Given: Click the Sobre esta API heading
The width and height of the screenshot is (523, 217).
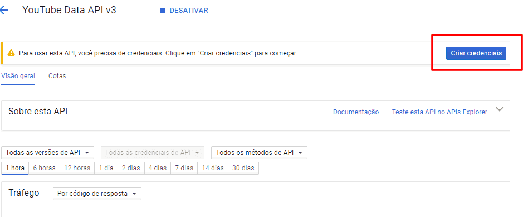Looking at the screenshot, I should 38,112.
